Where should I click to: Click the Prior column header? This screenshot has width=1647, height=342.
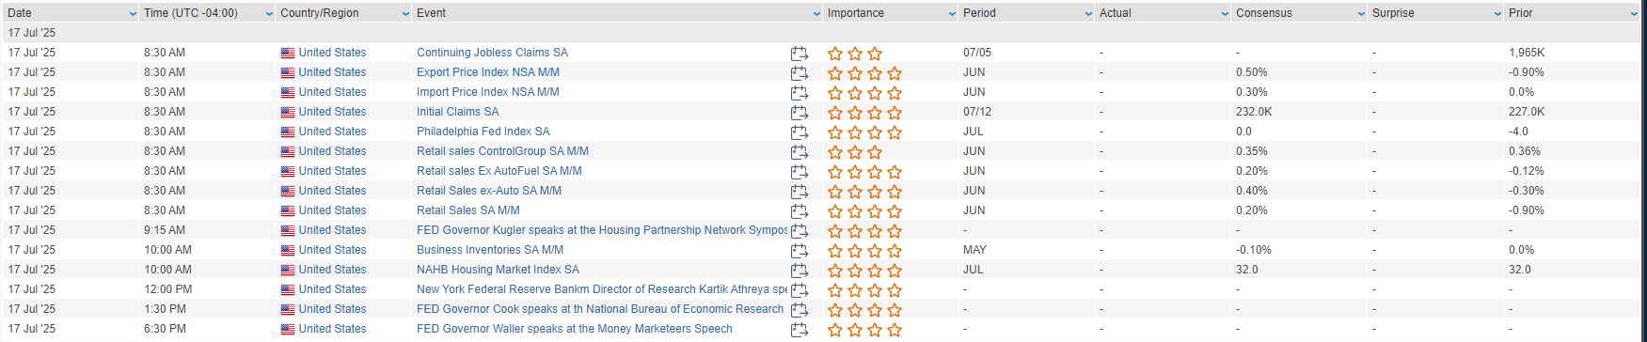[1521, 13]
